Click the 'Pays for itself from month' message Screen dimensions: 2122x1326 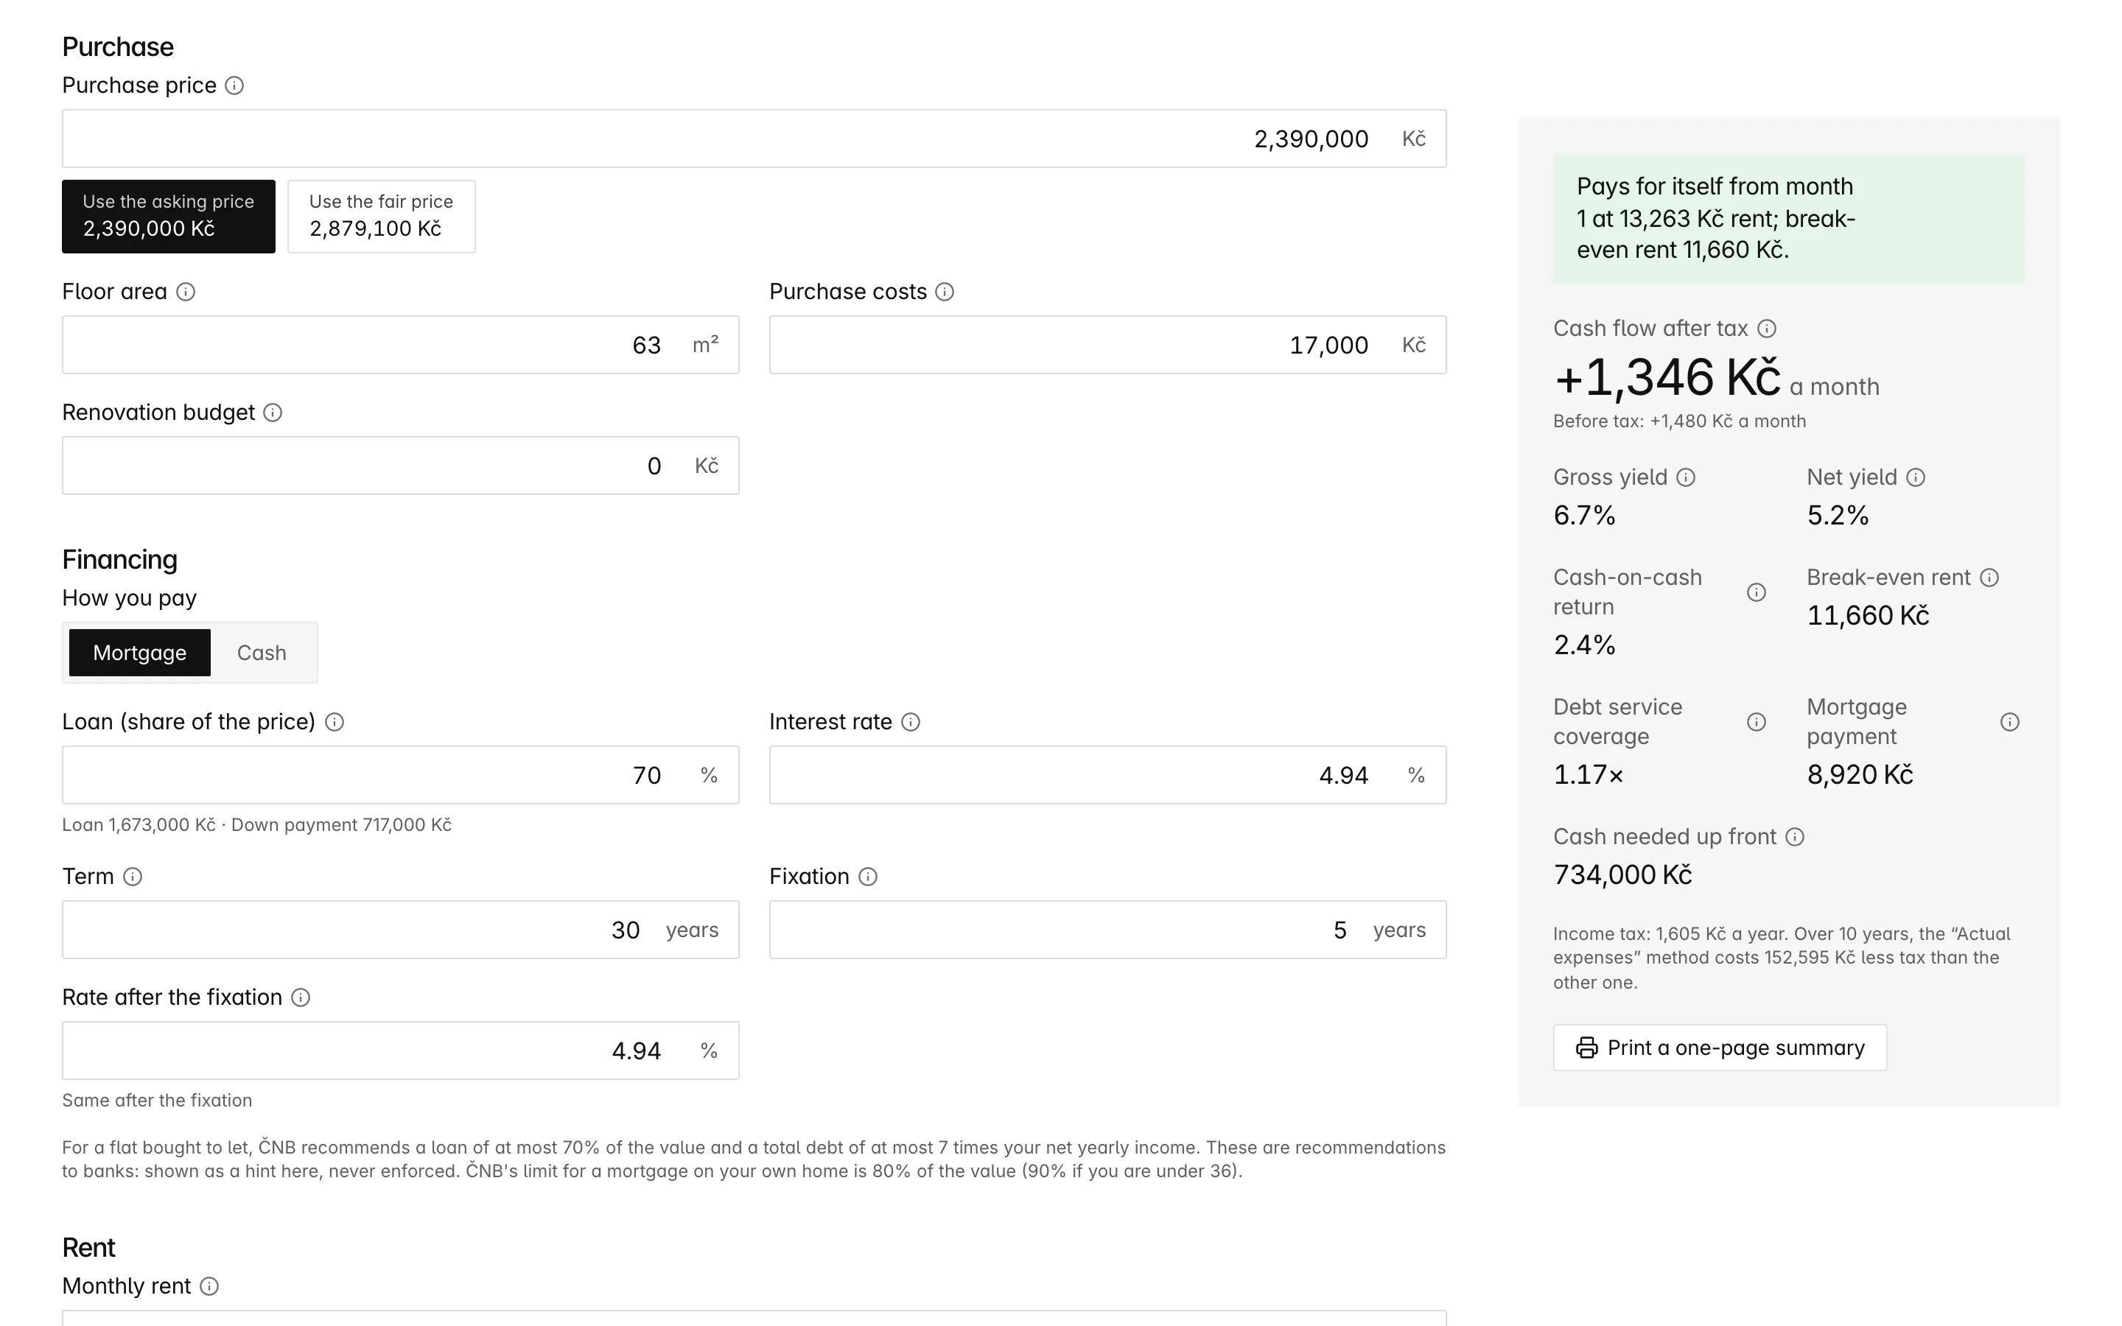[1789, 218]
